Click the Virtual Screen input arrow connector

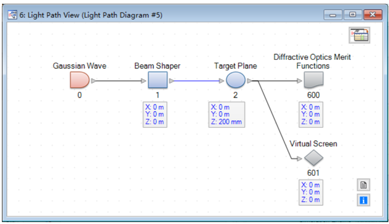(299, 159)
